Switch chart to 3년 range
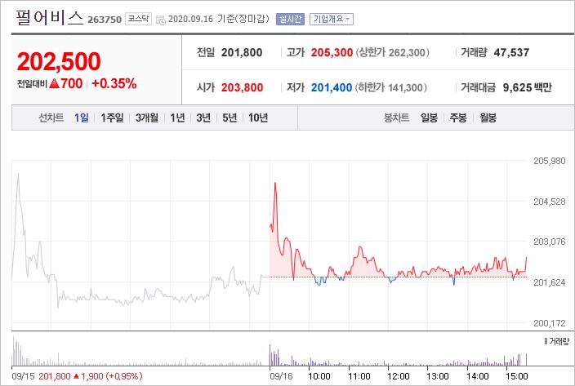This screenshot has width=575, height=386. point(203,118)
